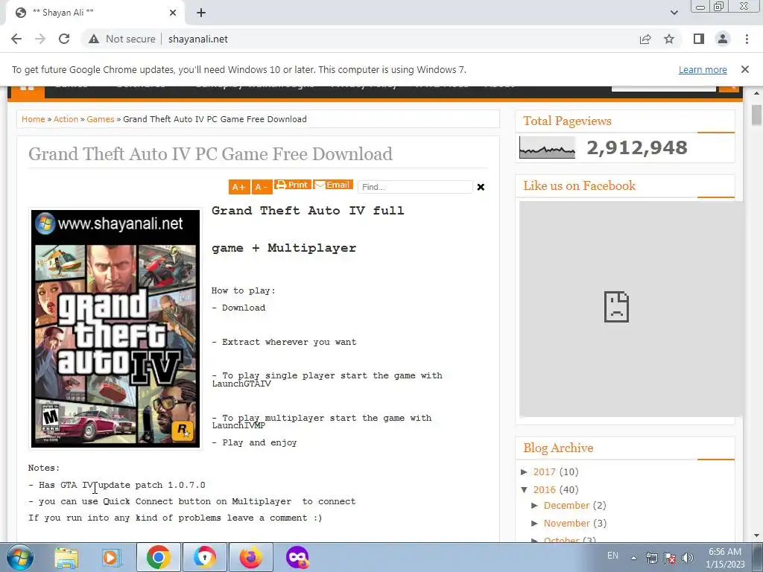Open the Games breadcrumb category
The height and width of the screenshot is (572, 763).
[101, 119]
